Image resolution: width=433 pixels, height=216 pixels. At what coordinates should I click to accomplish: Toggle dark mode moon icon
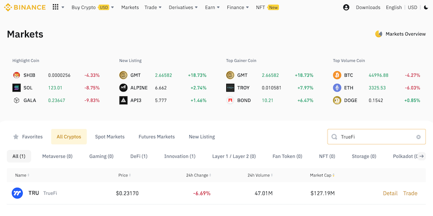pos(426,8)
